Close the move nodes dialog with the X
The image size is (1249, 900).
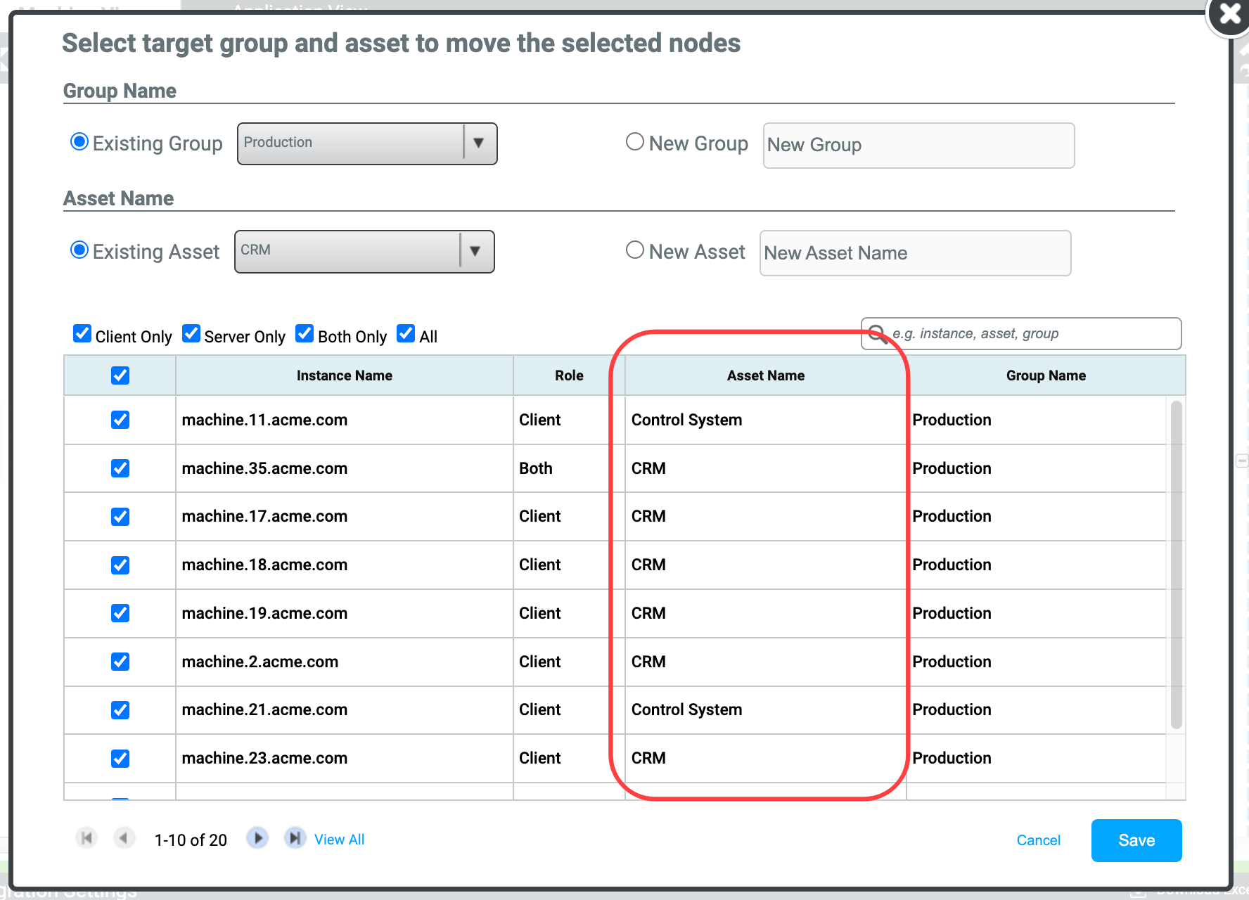pos(1229,13)
